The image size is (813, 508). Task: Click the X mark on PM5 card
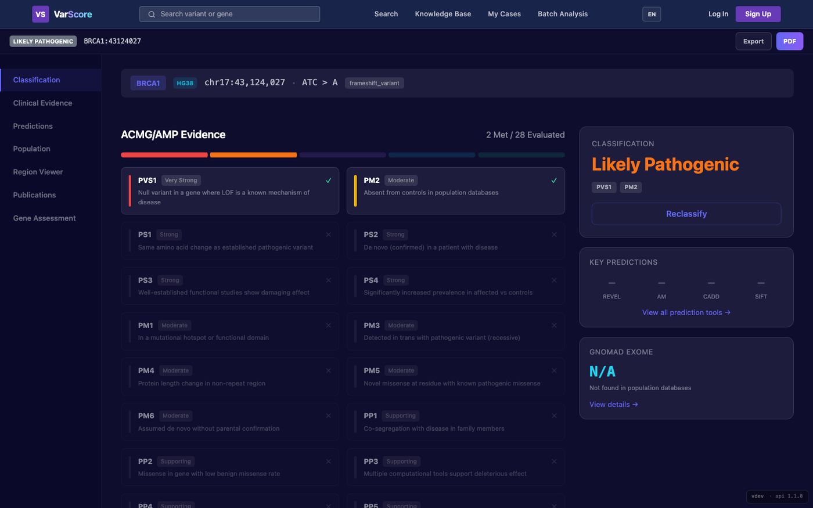(x=554, y=370)
